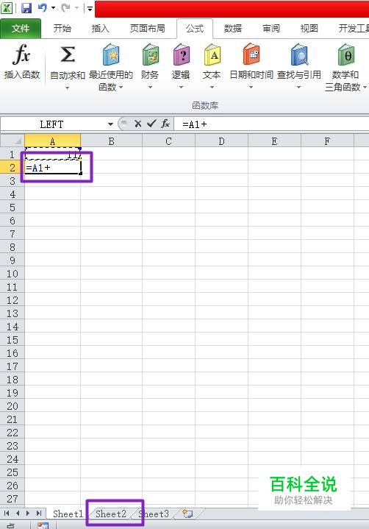Open the Logical (逻辑) functions icon
369x529 pixels.
tap(182, 54)
